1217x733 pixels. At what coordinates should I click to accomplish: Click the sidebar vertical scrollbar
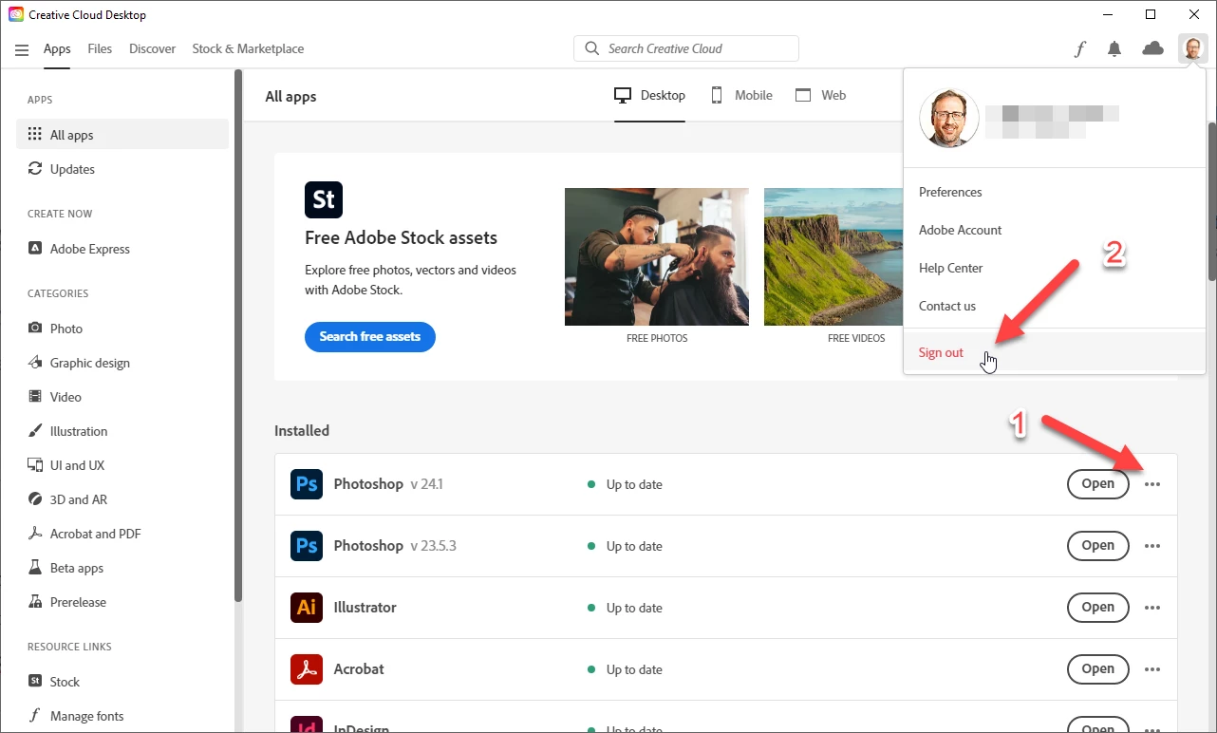pyautogui.click(x=238, y=337)
